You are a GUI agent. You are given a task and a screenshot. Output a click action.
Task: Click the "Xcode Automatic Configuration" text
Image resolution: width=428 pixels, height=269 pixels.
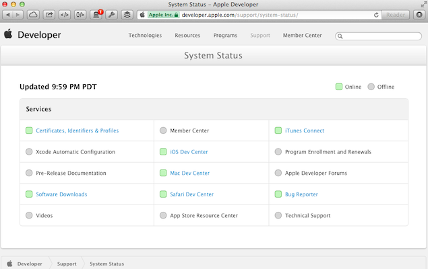(x=75, y=152)
